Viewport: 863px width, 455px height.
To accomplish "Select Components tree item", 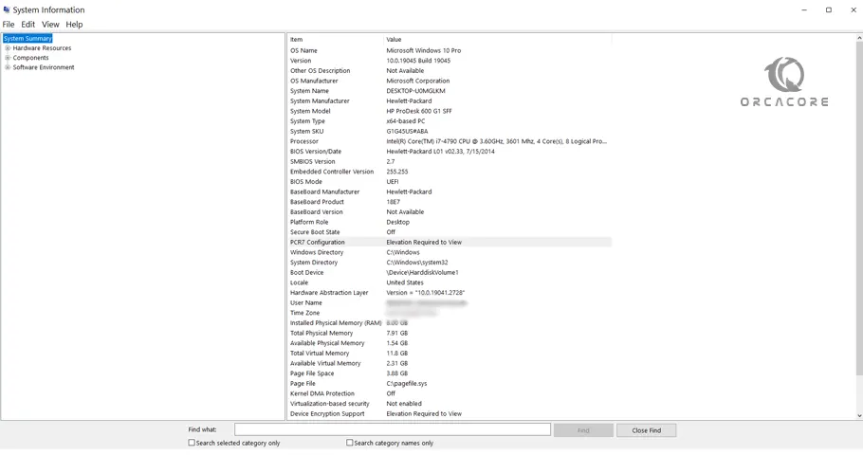I will pyautogui.click(x=30, y=58).
